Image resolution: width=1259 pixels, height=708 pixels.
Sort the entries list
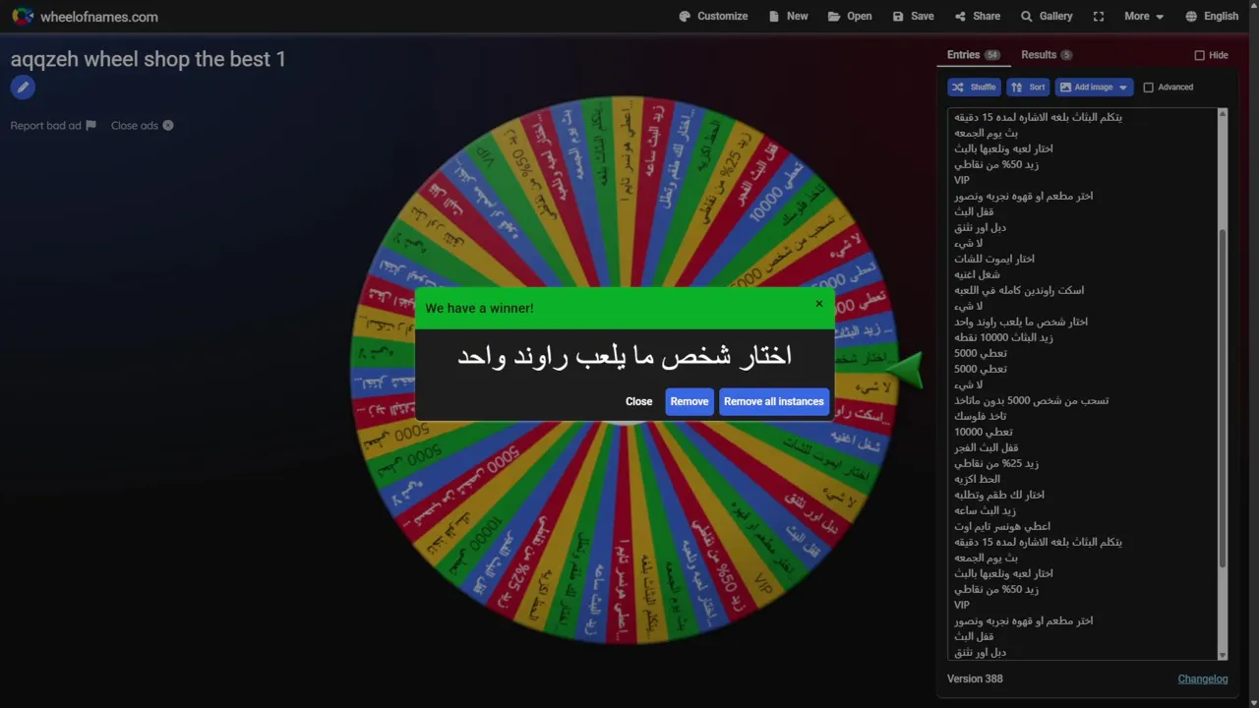[x=1028, y=88]
